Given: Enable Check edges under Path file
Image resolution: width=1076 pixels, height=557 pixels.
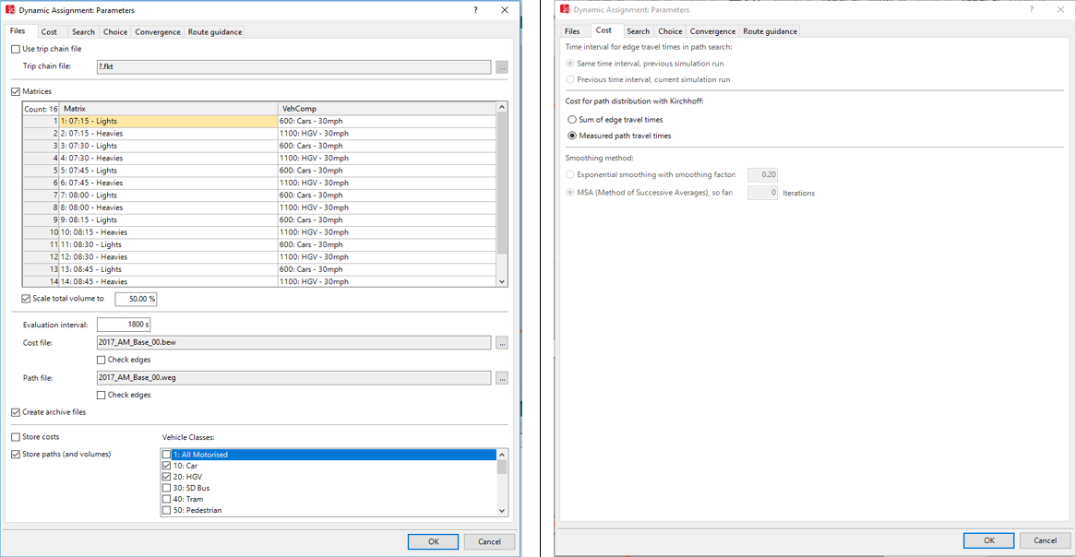Looking at the screenshot, I should point(102,395).
